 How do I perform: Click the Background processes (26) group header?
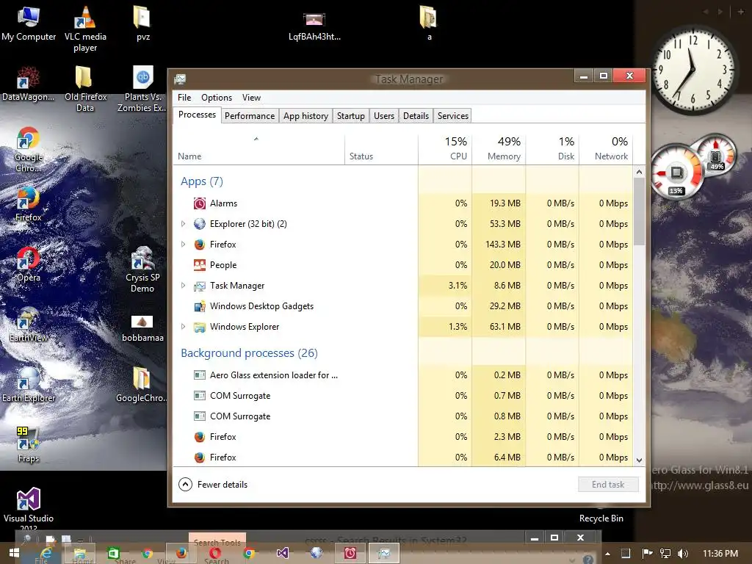250,353
